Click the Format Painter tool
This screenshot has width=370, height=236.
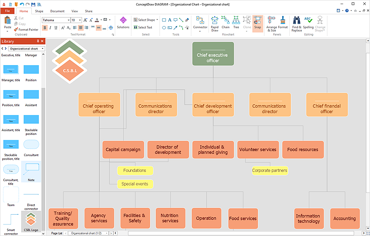(x=26, y=30)
